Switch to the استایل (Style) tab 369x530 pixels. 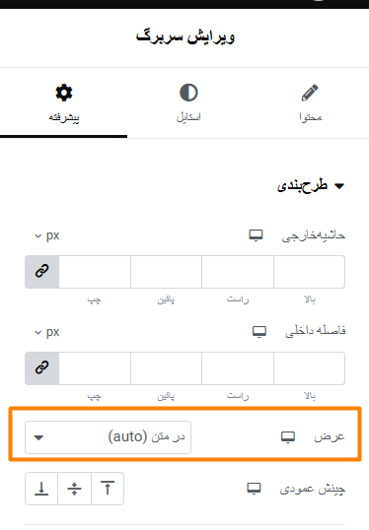(188, 103)
